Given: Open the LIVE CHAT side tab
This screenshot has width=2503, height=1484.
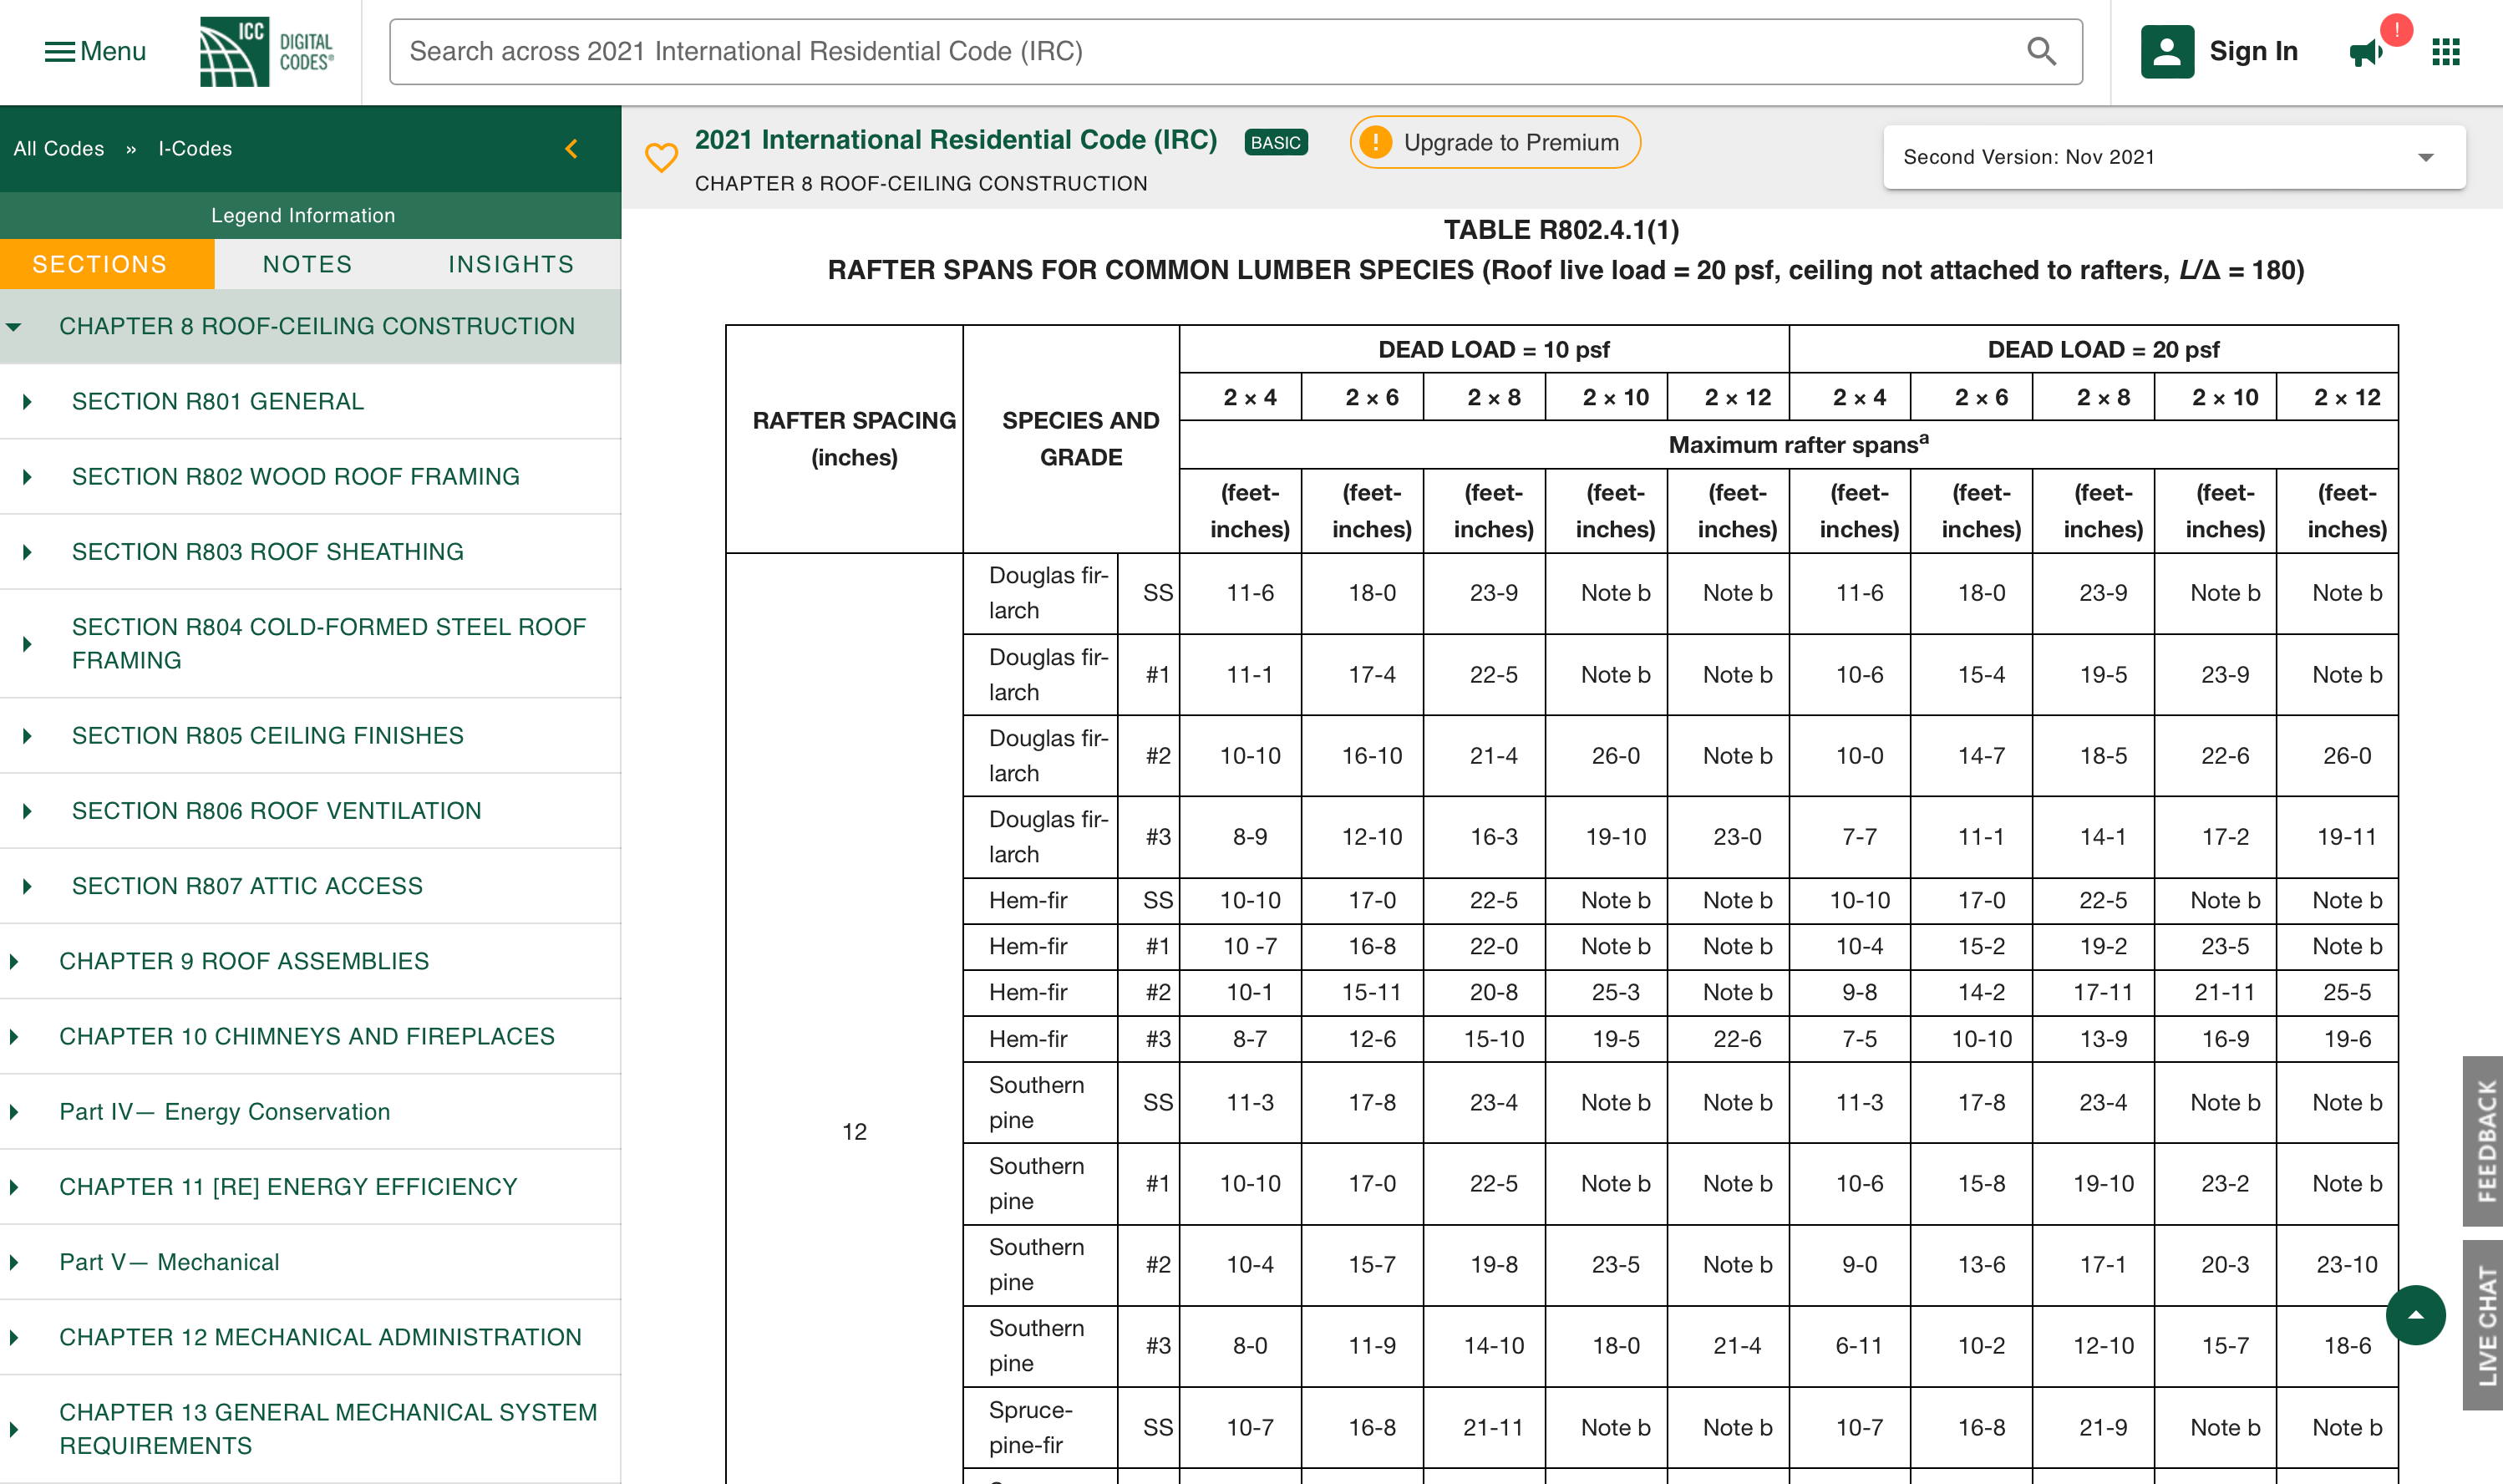Looking at the screenshot, I should pyautogui.click(x=2483, y=1325).
